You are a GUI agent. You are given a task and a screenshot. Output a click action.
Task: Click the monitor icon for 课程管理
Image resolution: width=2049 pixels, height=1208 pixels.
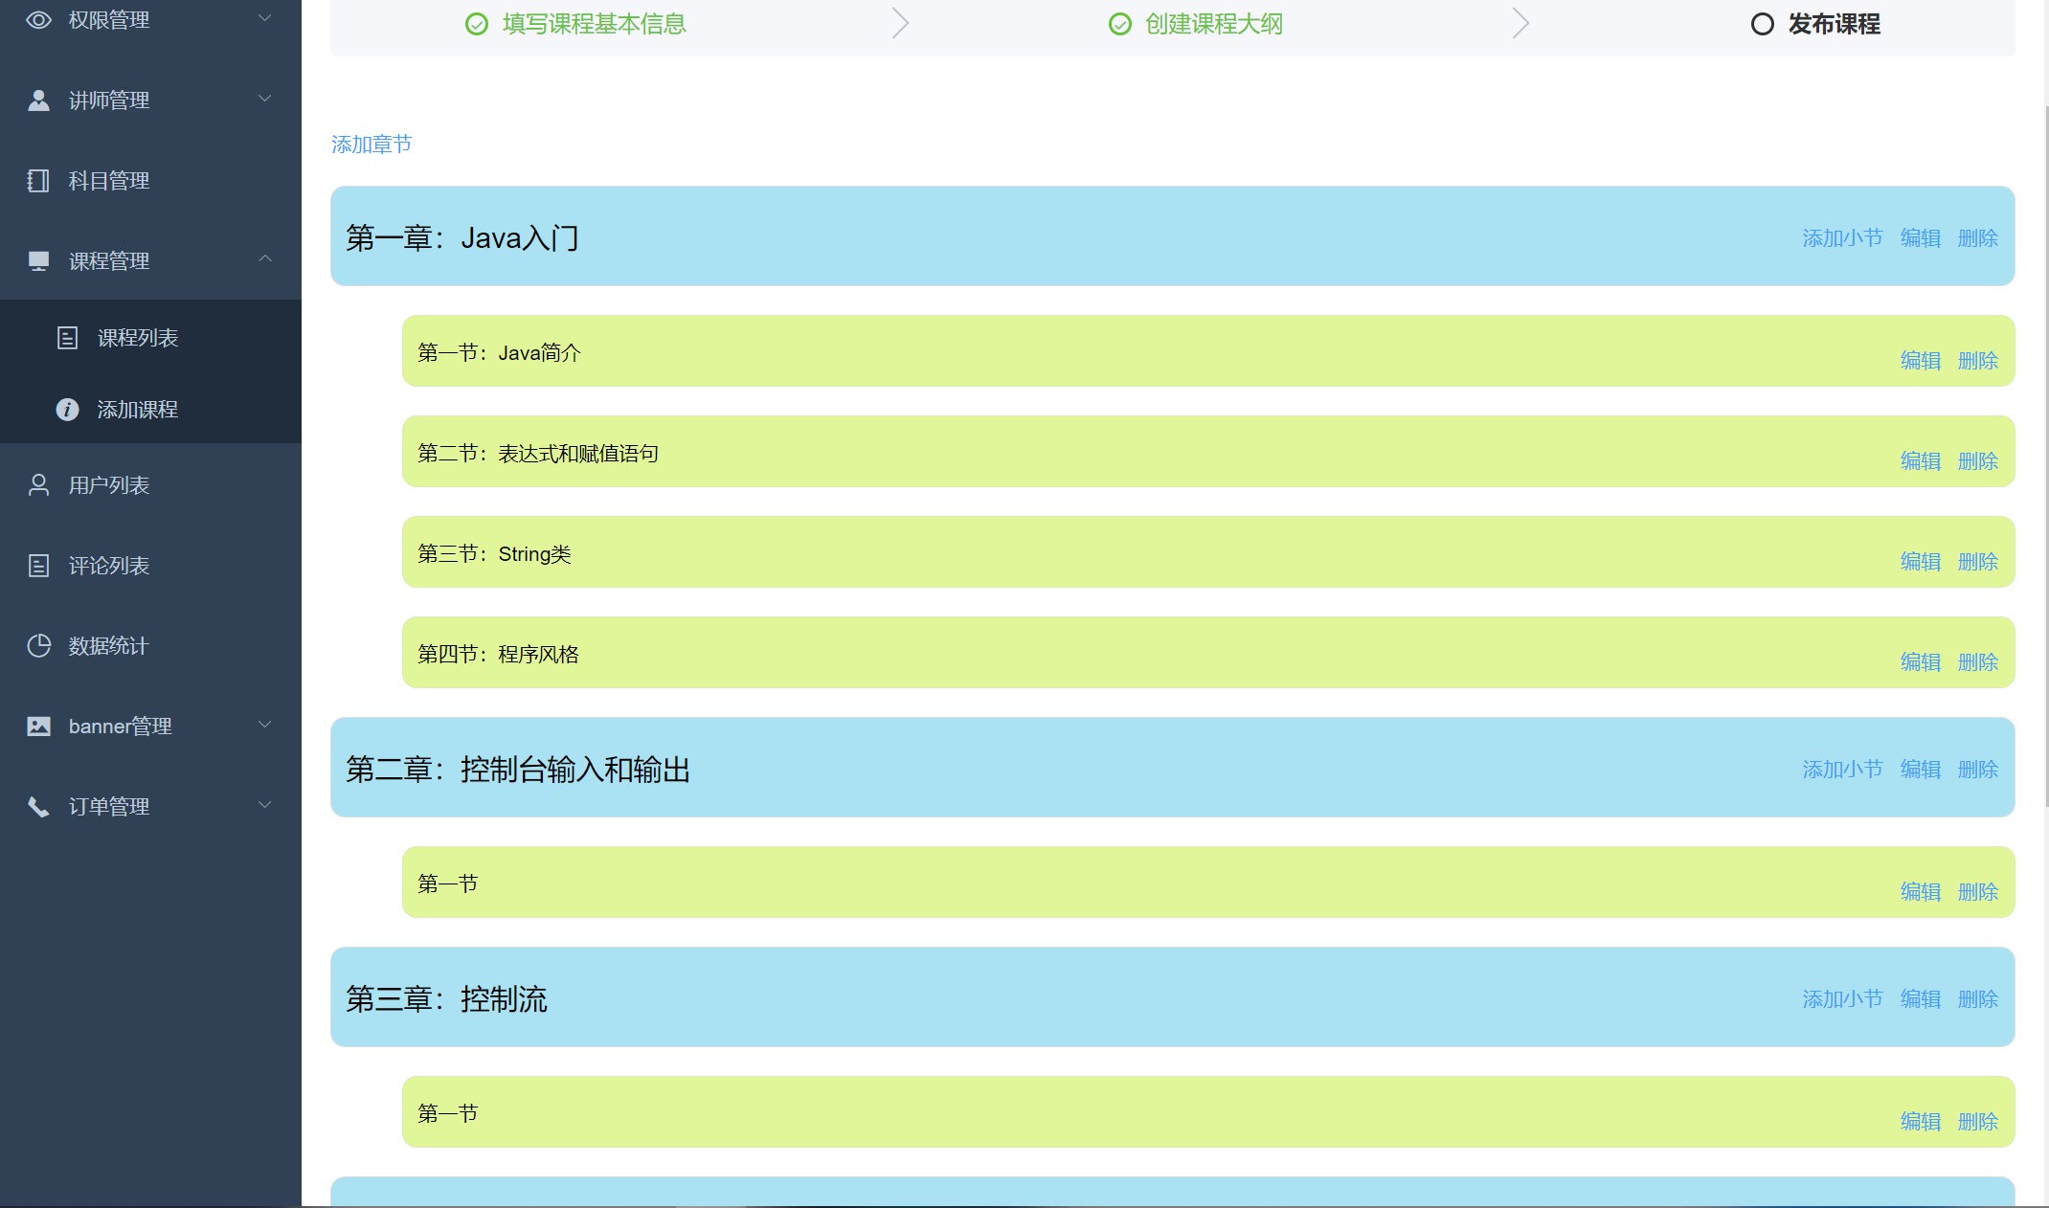[38, 261]
